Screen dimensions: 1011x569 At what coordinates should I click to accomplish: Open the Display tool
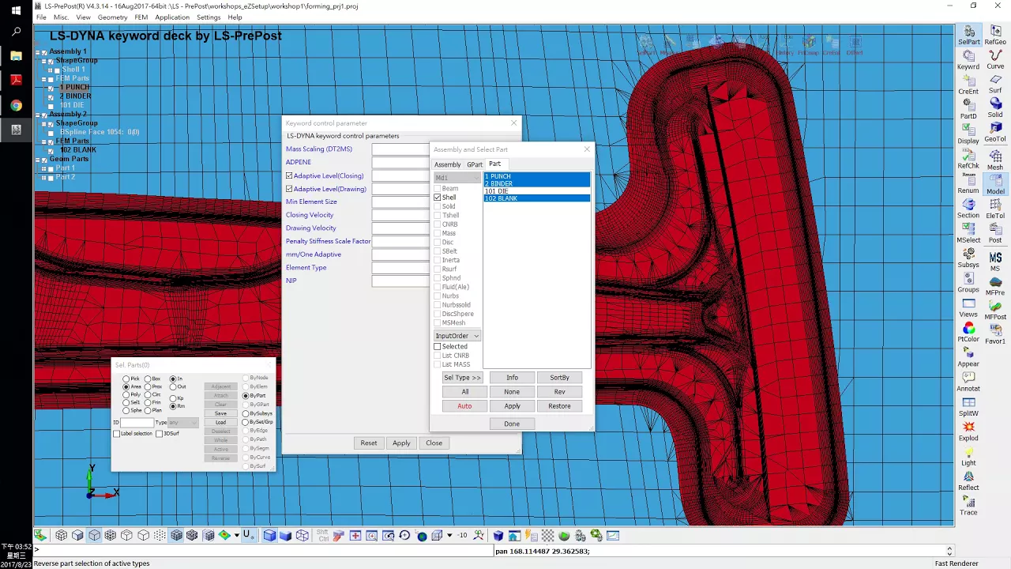point(968,134)
